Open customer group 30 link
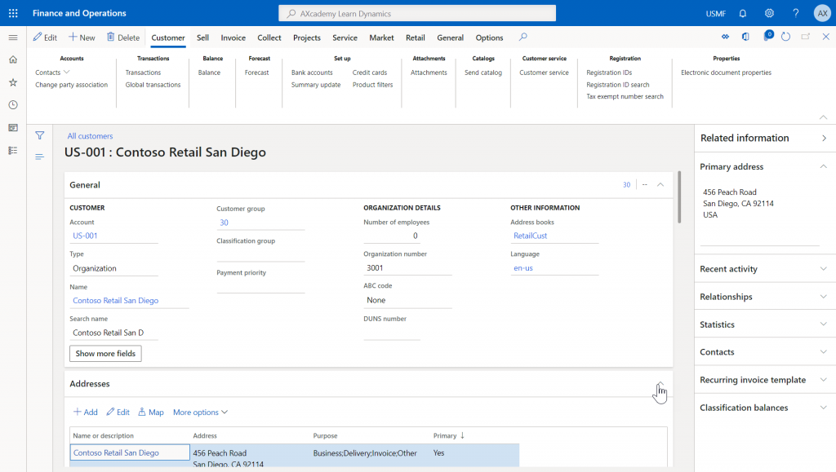 (224, 223)
